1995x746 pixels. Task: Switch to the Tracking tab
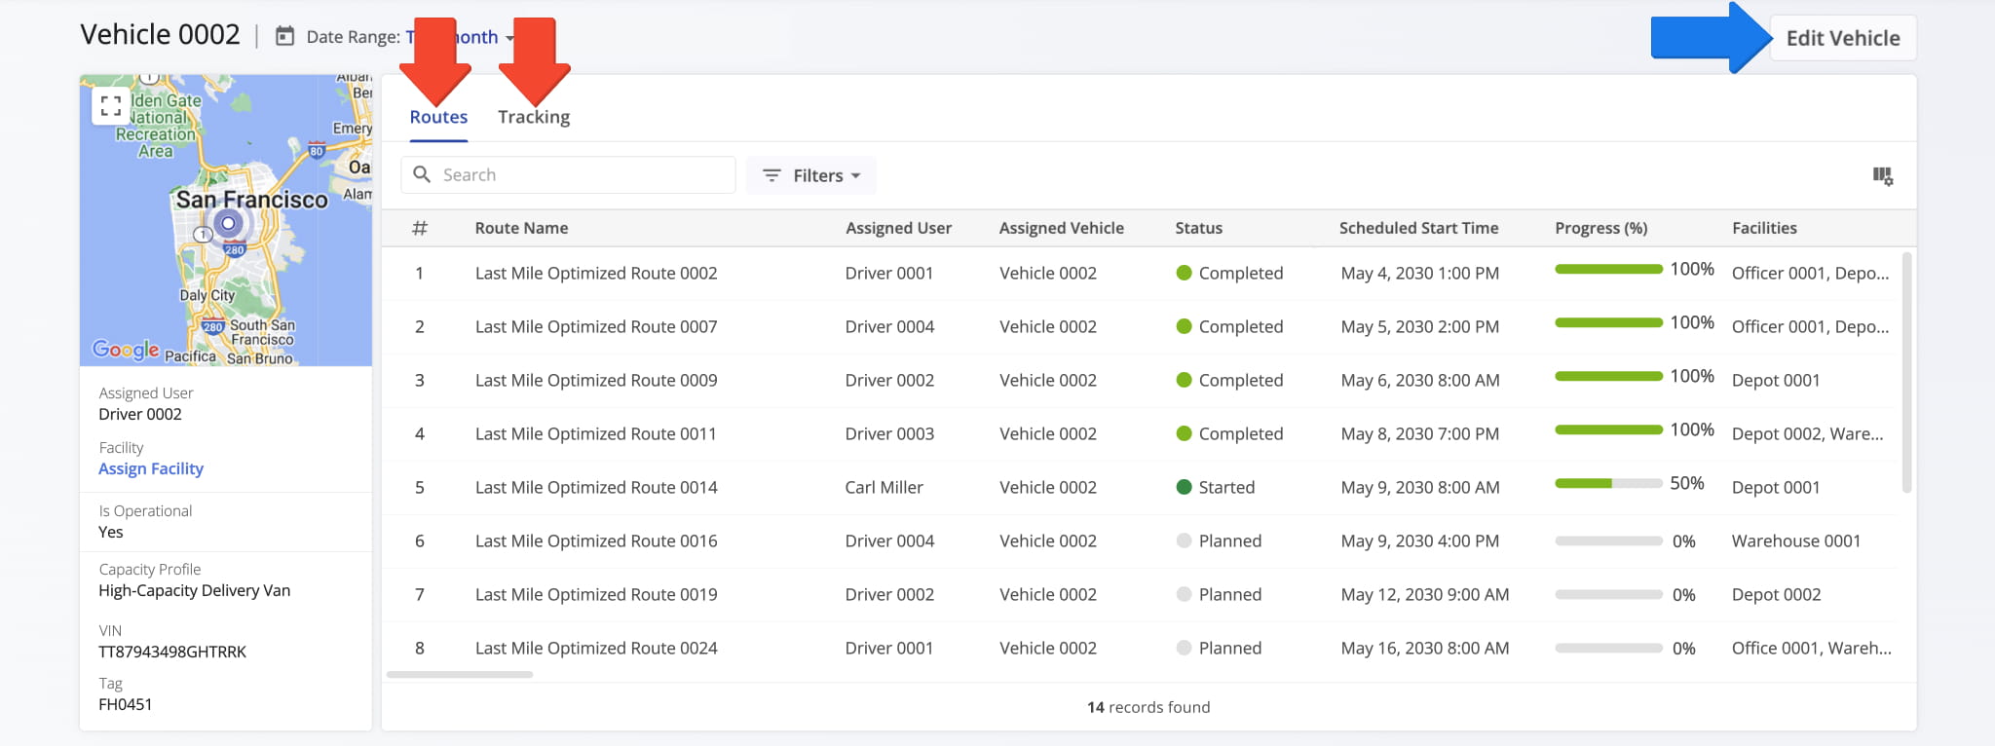click(x=533, y=117)
